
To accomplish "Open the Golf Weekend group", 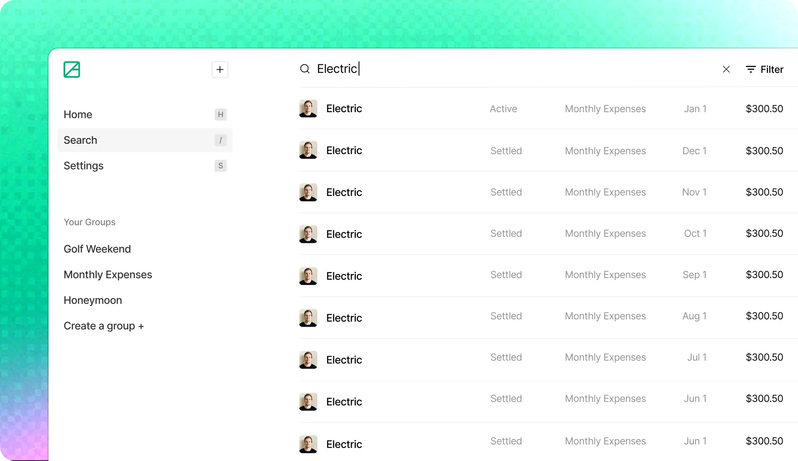I will (97, 249).
